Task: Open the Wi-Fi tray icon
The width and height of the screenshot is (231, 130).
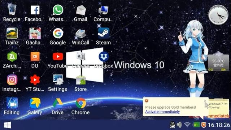Action: (x=187, y=125)
